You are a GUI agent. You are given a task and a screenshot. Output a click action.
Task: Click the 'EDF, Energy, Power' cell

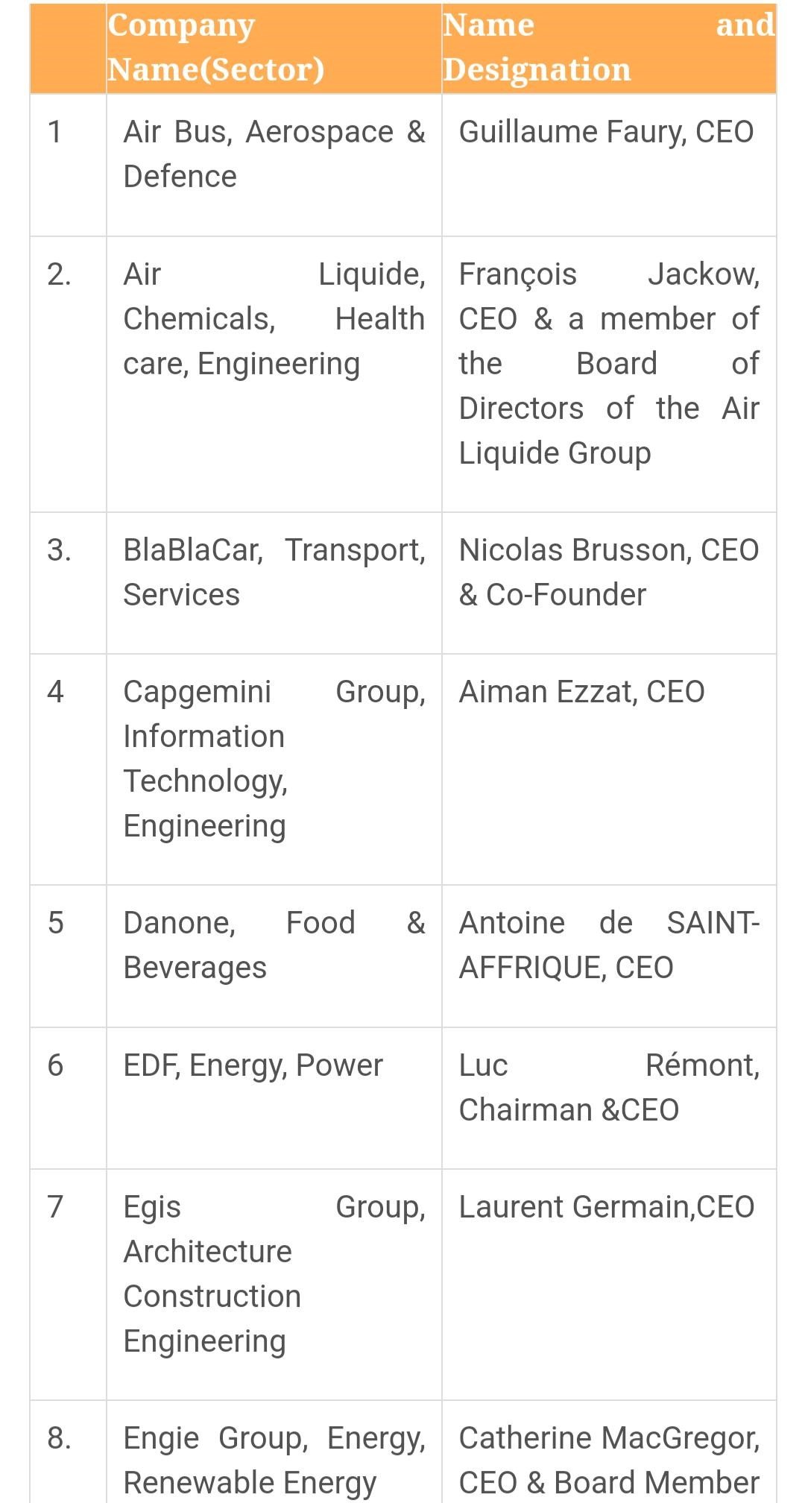click(274, 1098)
